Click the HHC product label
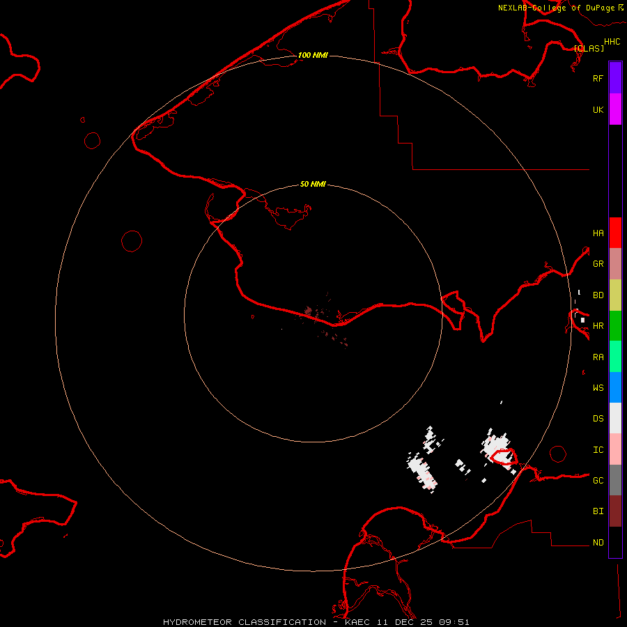The width and height of the screenshot is (627, 627). (x=612, y=42)
